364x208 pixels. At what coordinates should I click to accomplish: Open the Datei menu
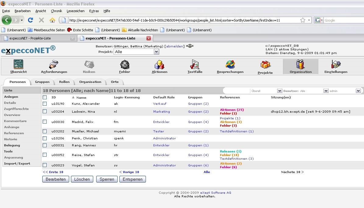pos(6,11)
